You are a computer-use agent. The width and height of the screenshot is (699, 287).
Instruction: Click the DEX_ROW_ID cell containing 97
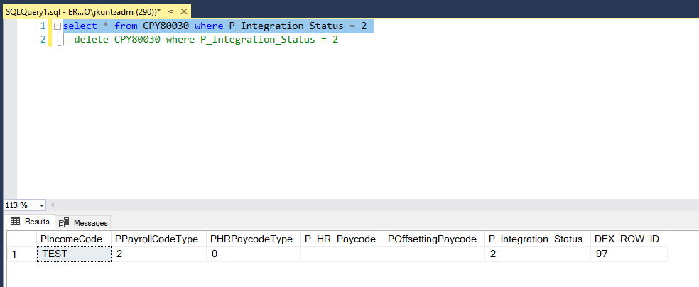click(627, 254)
